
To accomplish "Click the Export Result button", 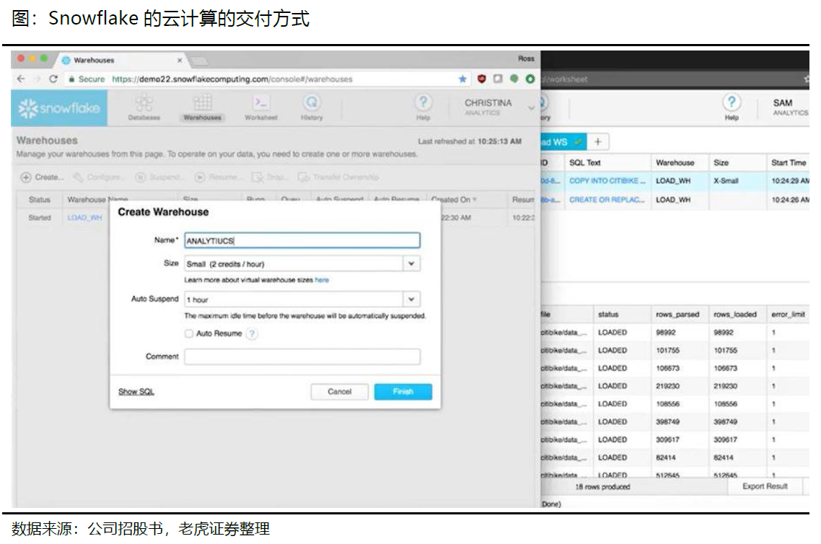I will pos(765,486).
